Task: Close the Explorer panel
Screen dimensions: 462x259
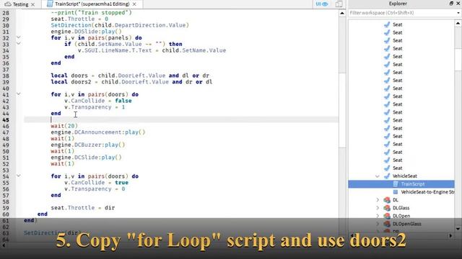Action: click(458, 3)
